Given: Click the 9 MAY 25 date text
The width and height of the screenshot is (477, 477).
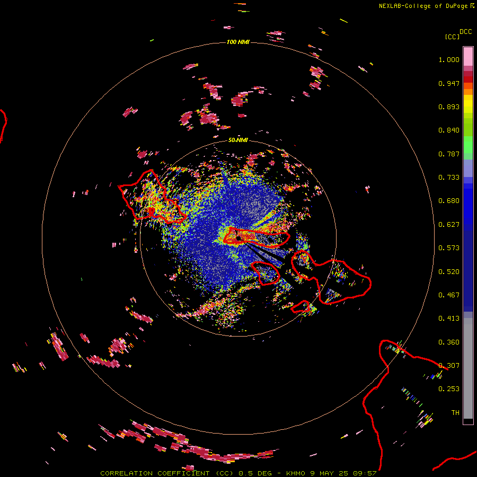Looking at the screenshot, I should click(x=329, y=473).
